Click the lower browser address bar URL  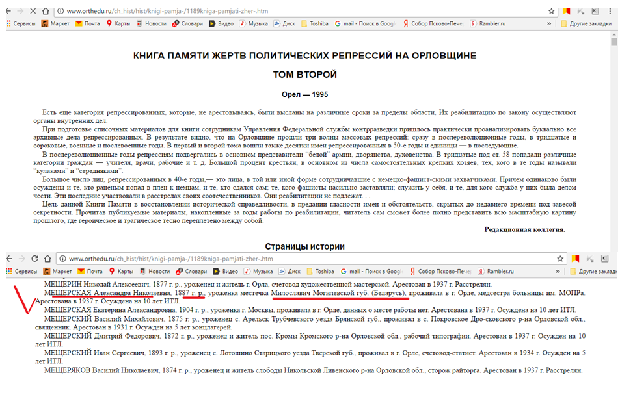pyautogui.click(x=171, y=259)
